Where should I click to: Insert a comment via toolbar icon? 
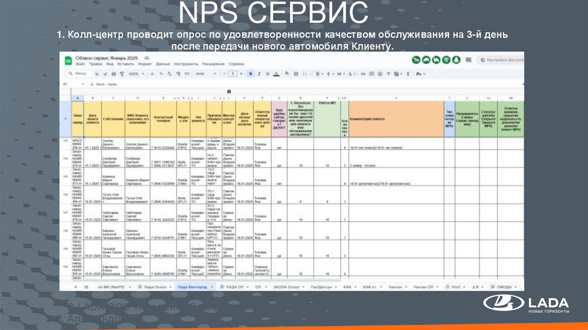[372, 74]
